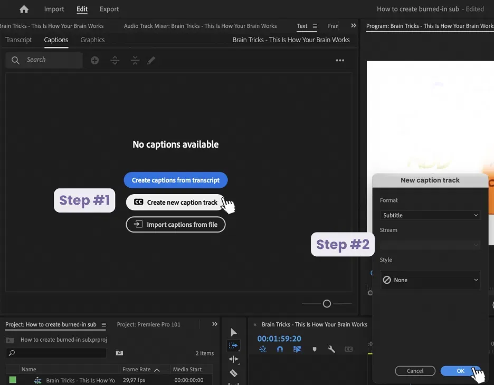The height and width of the screenshot is (385, 494).
Task: Click the timeline timecode 00:01:59:20
Action: 279,339
